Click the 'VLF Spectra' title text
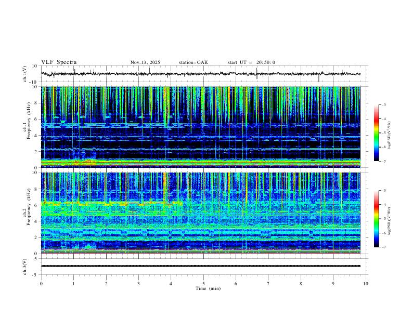The image size is (412, 318). [x=59, y=62]
